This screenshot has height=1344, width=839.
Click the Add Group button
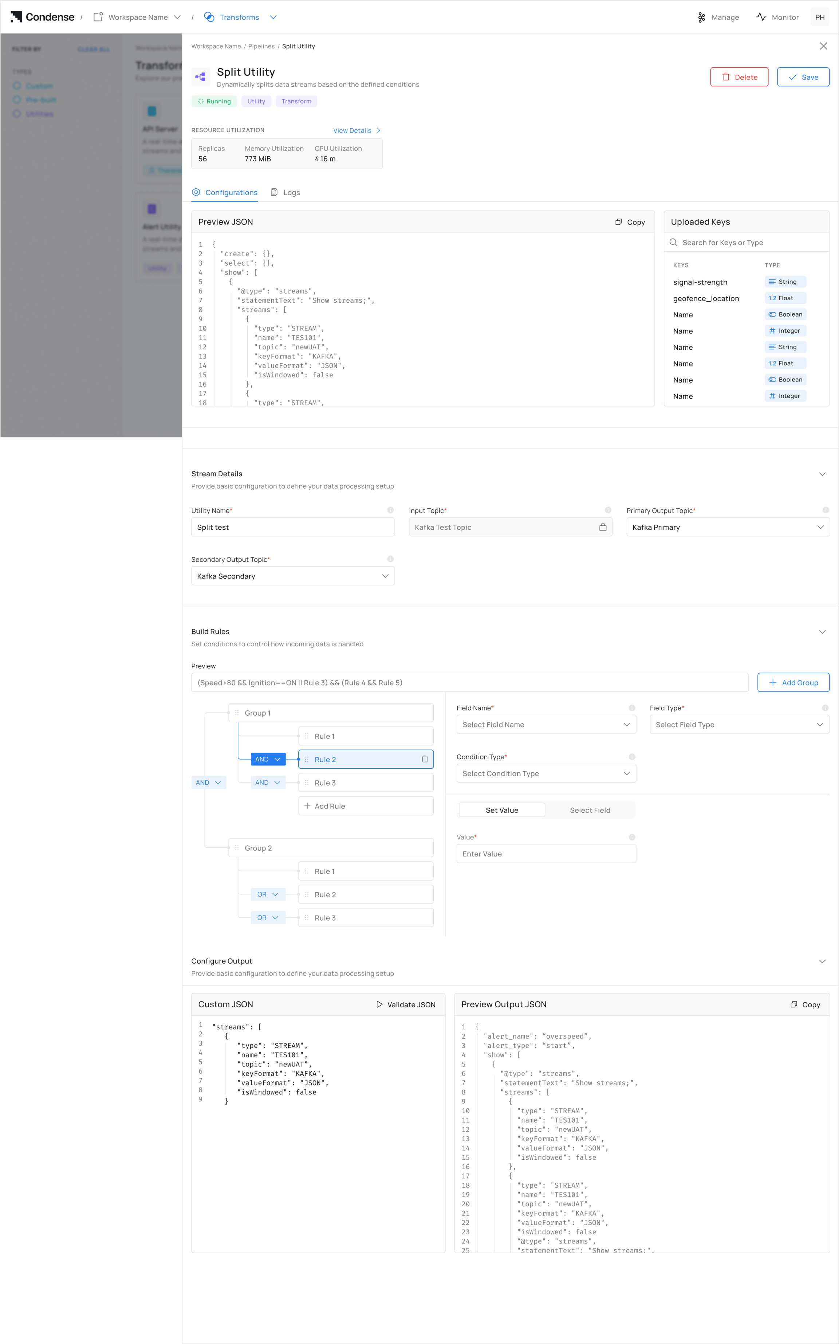click(x=793, y=683)
